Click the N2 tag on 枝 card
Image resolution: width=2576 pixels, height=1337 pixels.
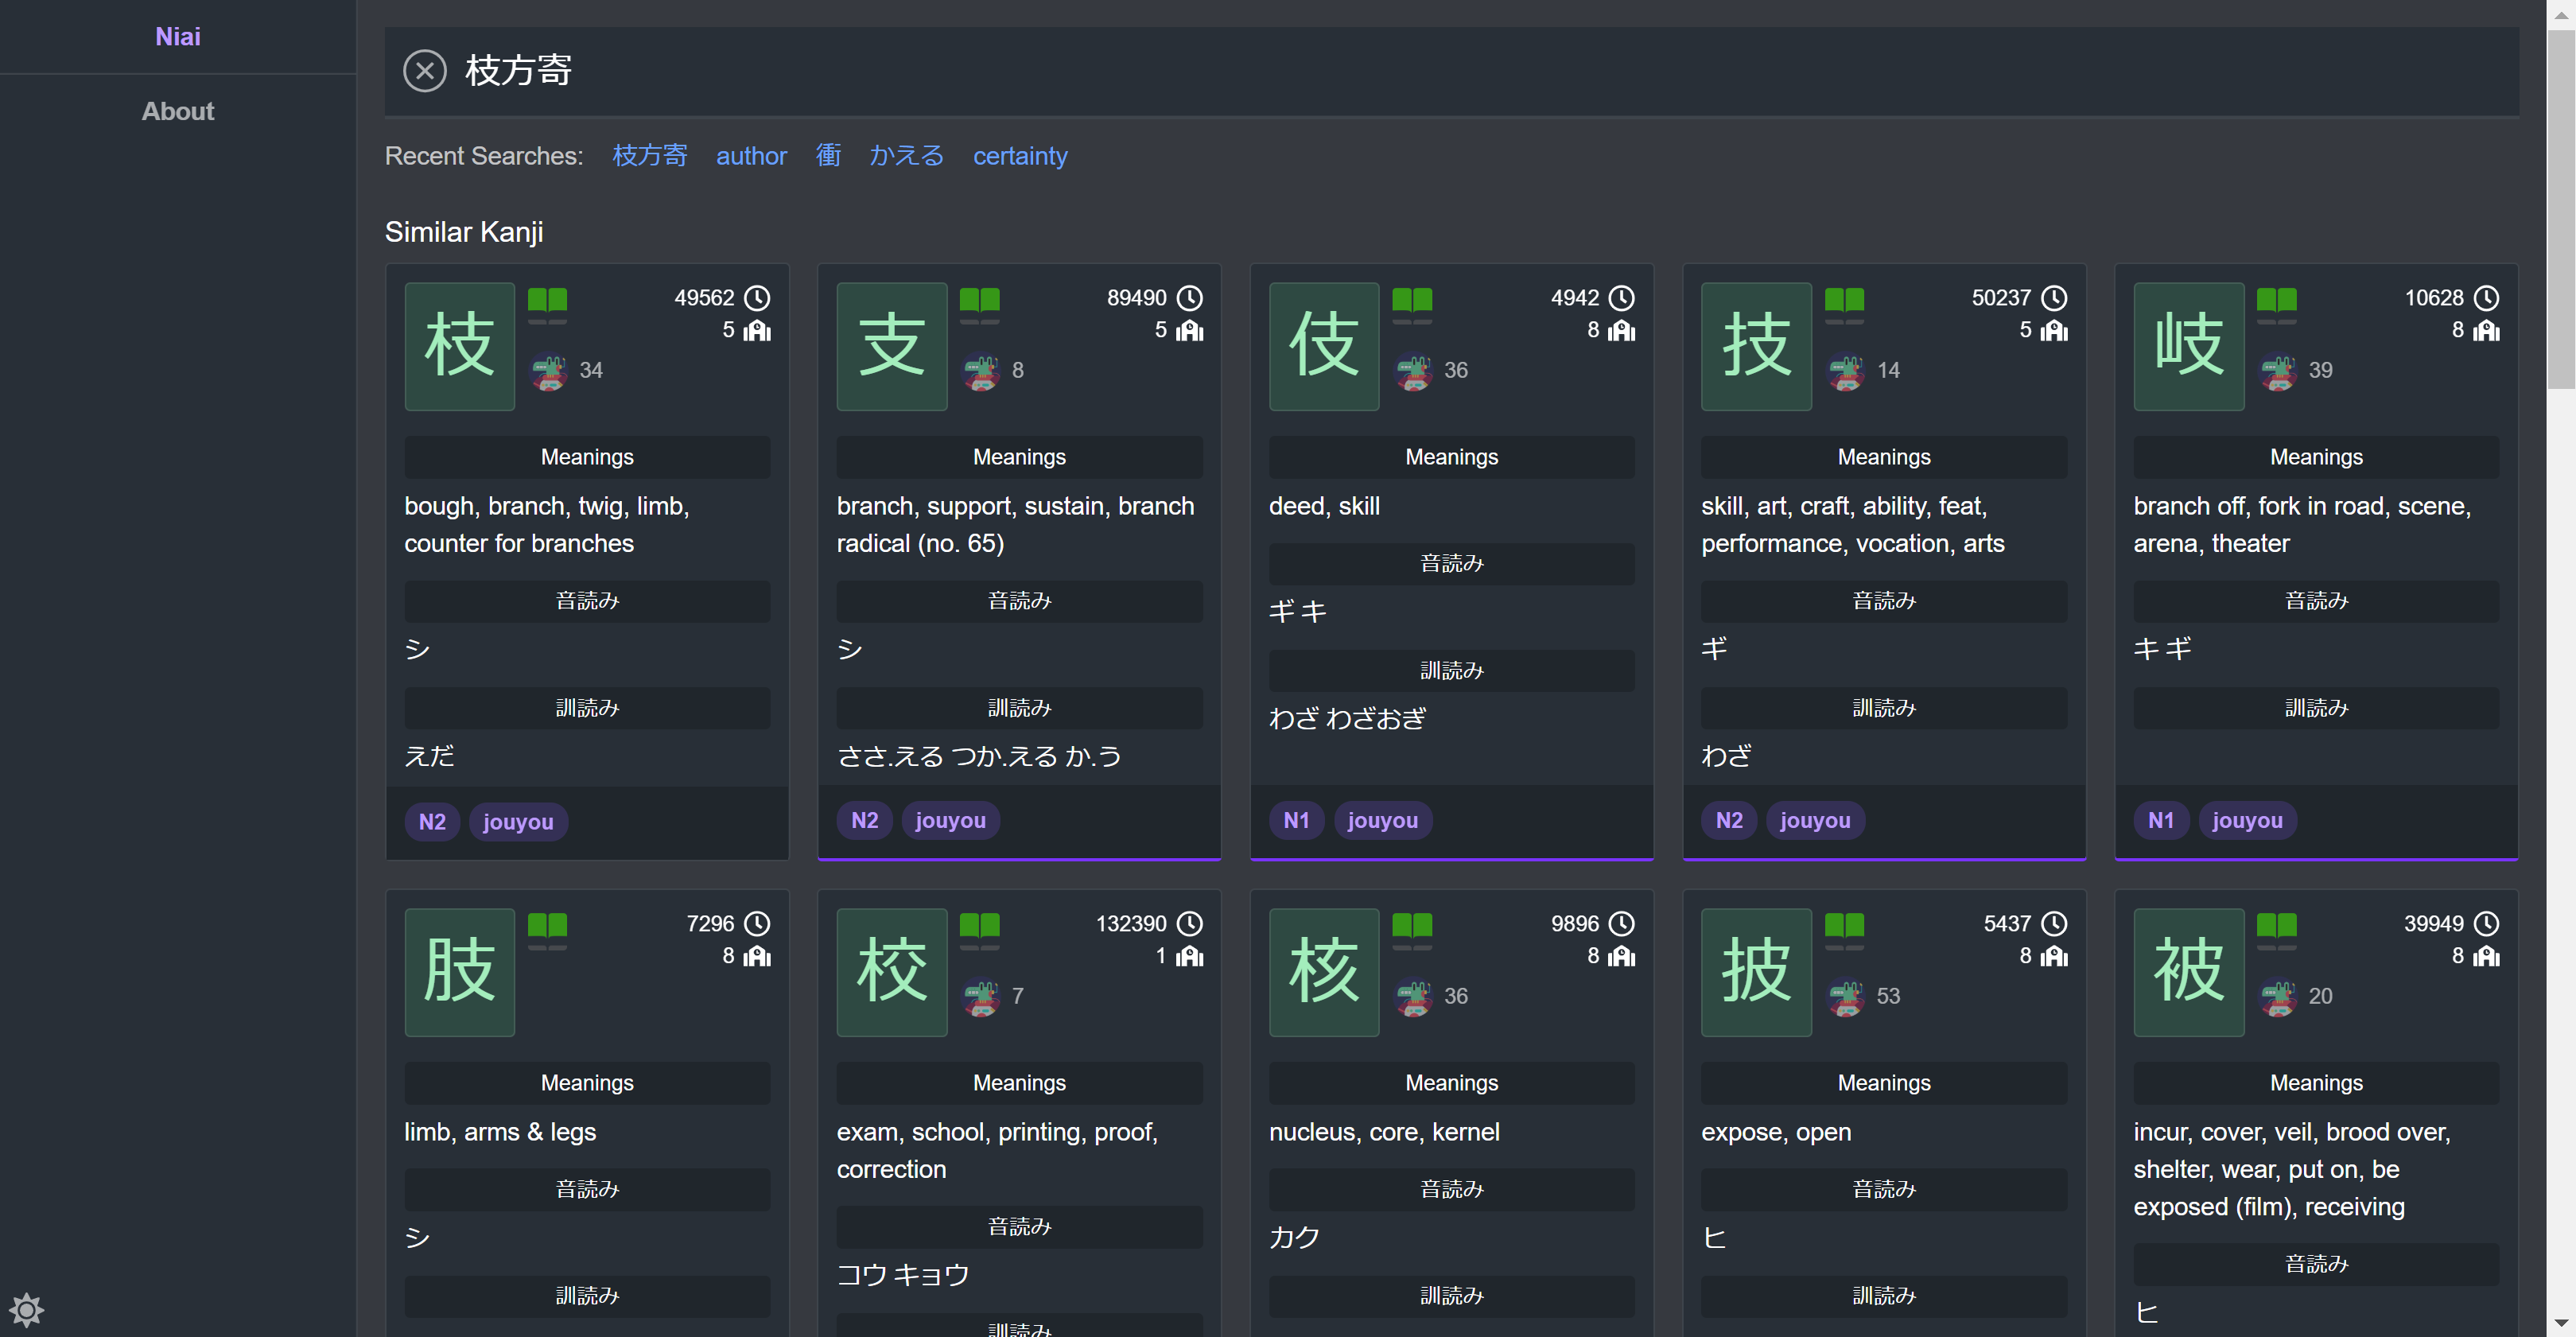tap(432, 822)
